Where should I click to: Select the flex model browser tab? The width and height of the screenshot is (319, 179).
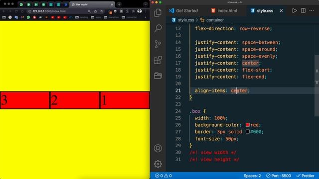tap(92, 4)
